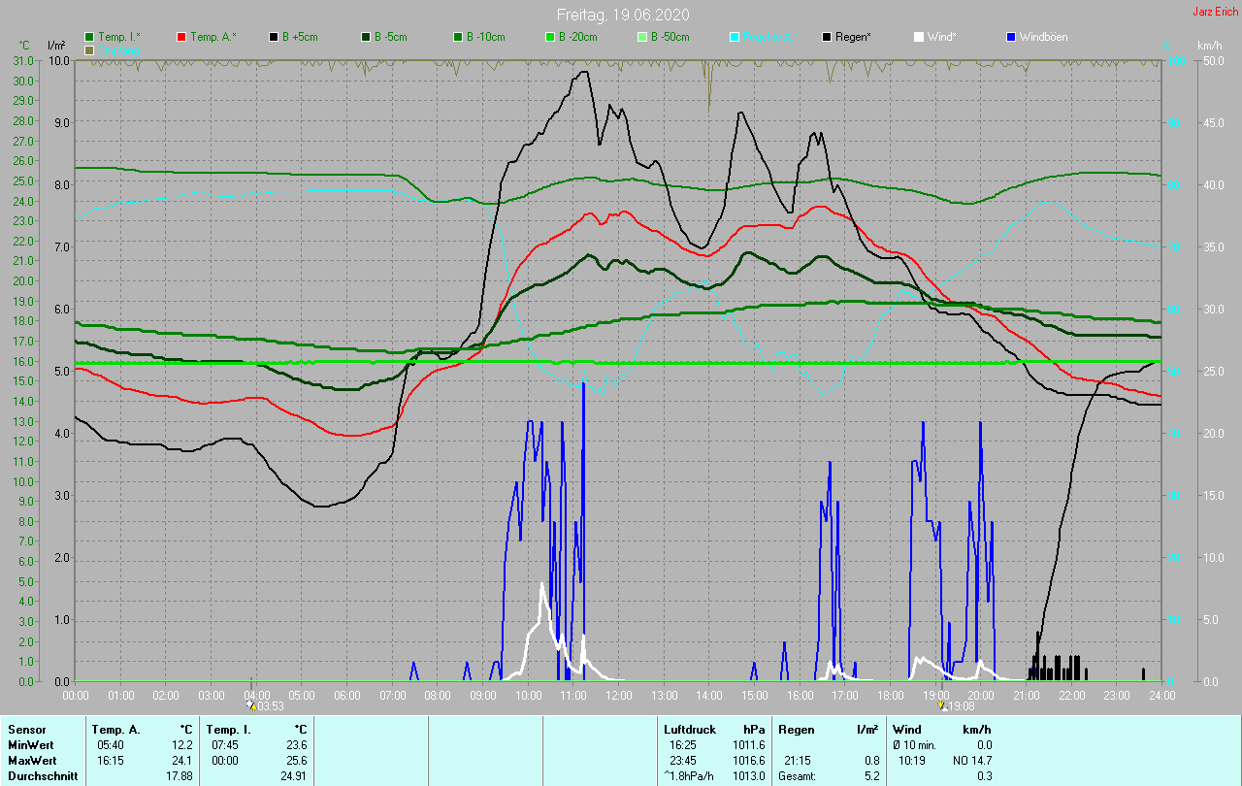Click the Temp. I. average "24.91"
This screenshot has height=786, width=1242.
(293, 776)
